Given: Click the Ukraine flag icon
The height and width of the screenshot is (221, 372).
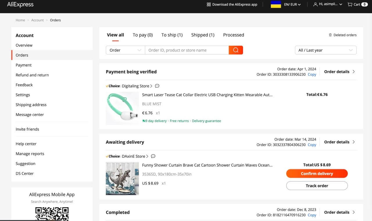Looking at the screenshot, I should coord(276,4).
